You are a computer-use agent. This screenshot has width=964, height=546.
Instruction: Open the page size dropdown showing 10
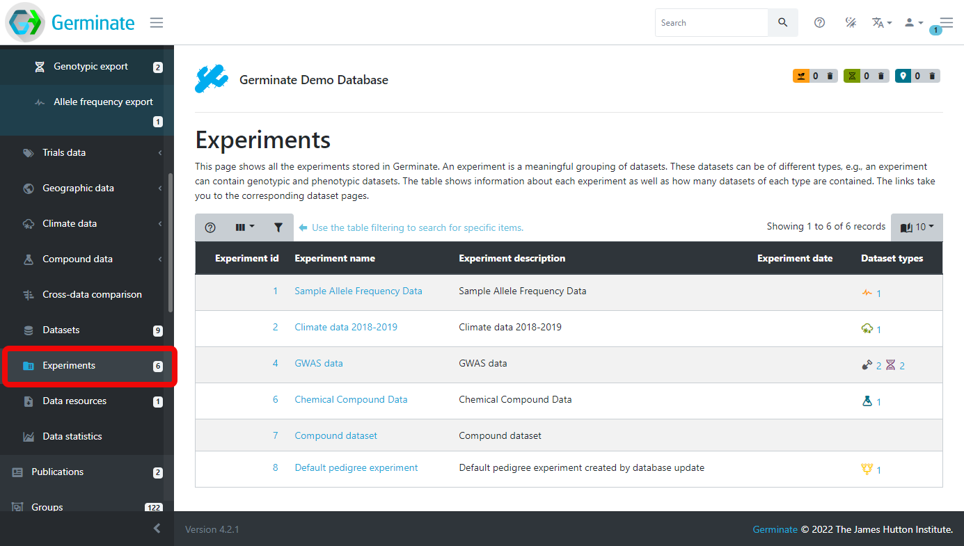pos(917,227)
